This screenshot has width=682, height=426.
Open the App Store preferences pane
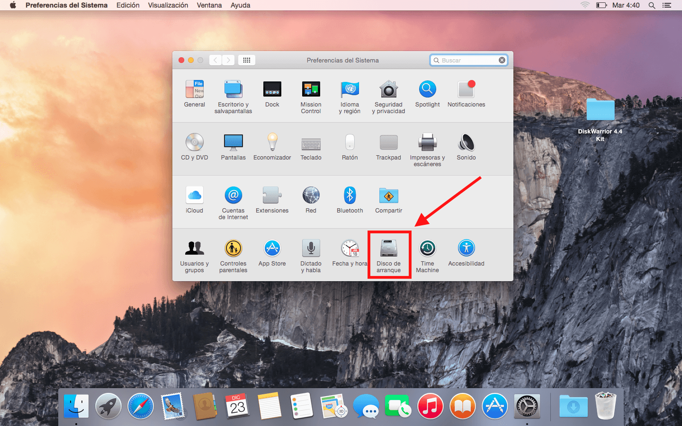[x=272, y=253]
